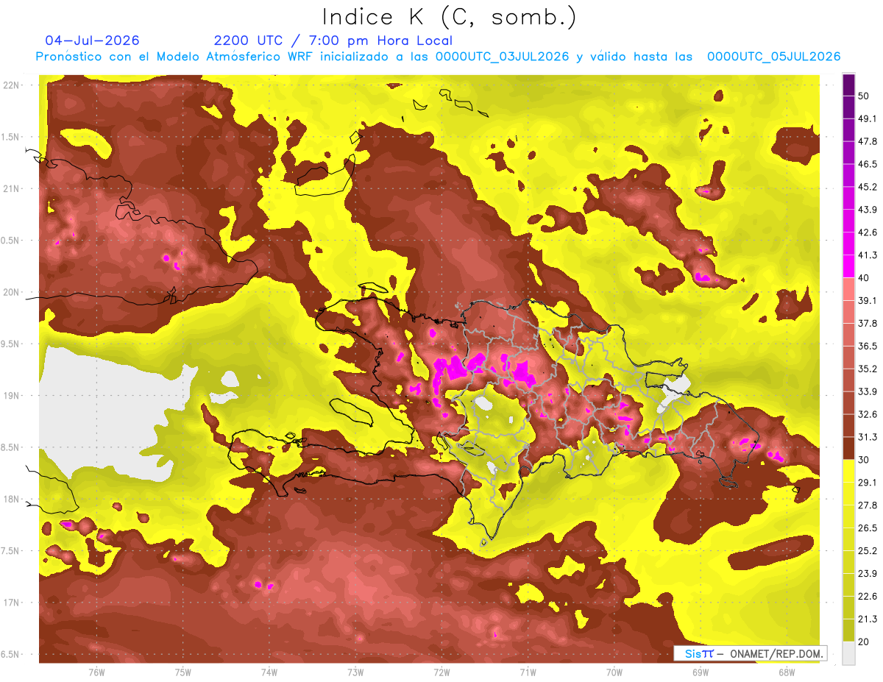
Task: Click the longitude label 71W
Action: (x=528, y=672)
